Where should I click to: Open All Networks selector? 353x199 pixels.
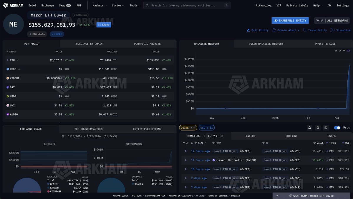(x=337, y=21)
